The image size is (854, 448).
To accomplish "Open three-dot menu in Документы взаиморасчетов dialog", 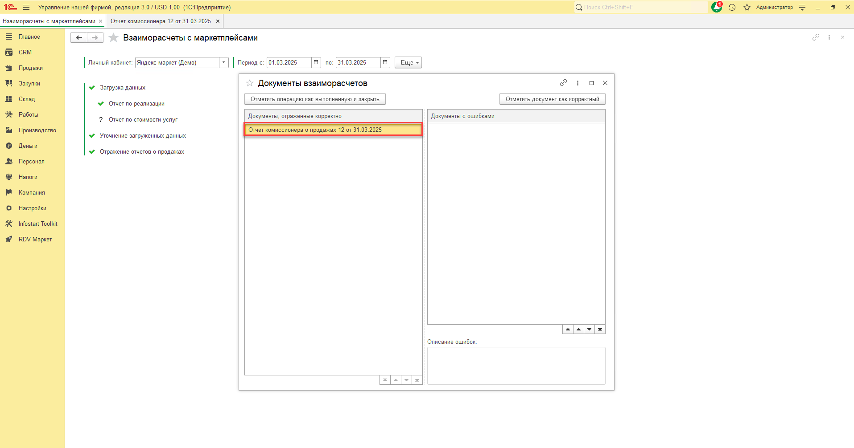I will coord(578,83).
